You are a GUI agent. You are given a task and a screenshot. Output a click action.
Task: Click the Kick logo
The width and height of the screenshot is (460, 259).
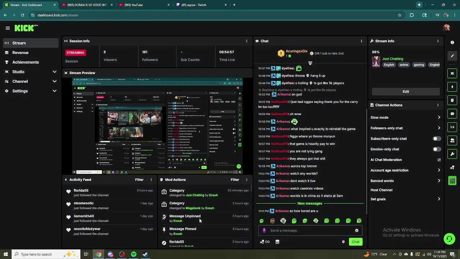26,28
